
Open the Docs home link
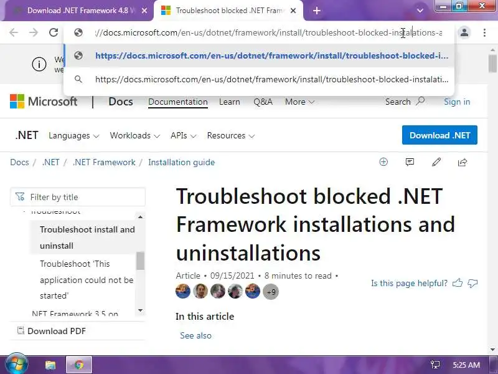pyautogui.click(x=121, y=102)
